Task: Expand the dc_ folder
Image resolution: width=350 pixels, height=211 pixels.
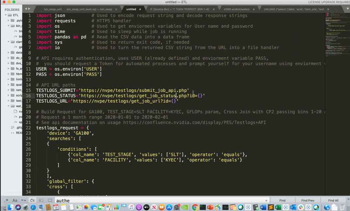Action: 8,58
